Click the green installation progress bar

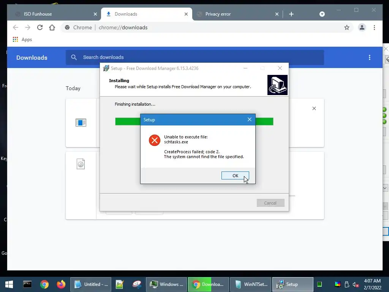click(x=194, y=121)
